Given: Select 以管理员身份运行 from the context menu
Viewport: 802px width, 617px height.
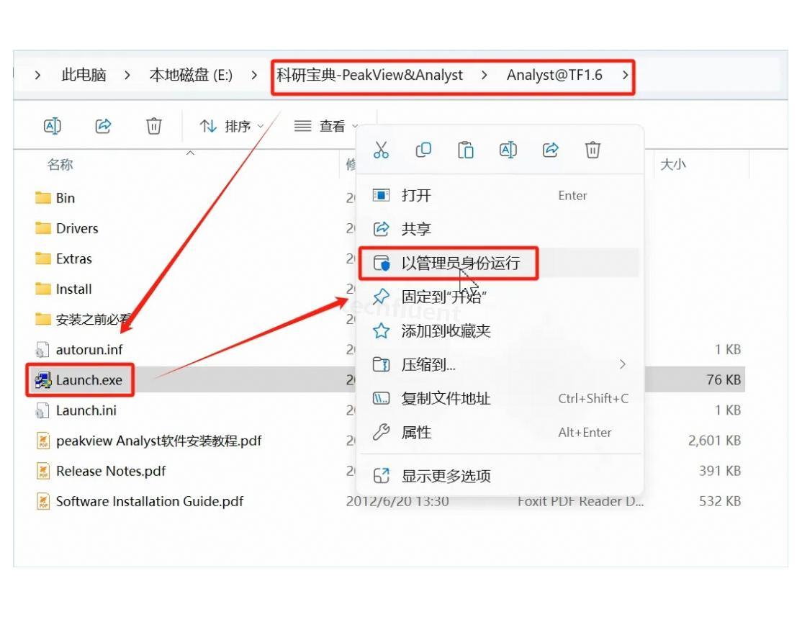Looking at the screenshot, I should pyautogui.click(x=449, y=264).
